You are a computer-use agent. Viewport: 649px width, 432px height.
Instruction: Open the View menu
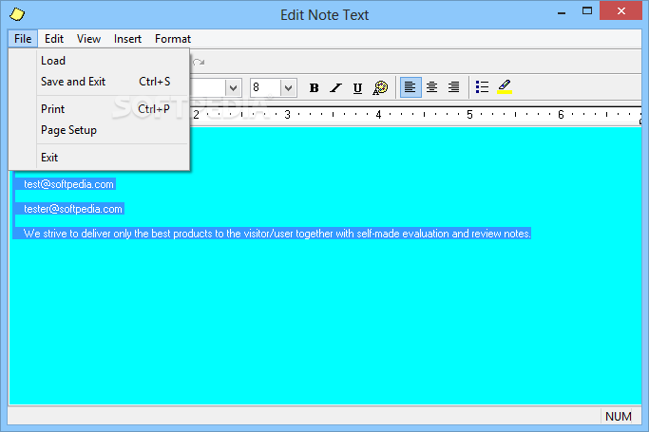[88, 39]
